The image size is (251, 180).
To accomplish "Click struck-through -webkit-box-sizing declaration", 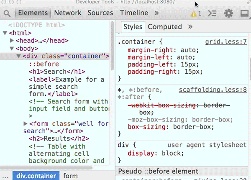I will click(179, 109).
